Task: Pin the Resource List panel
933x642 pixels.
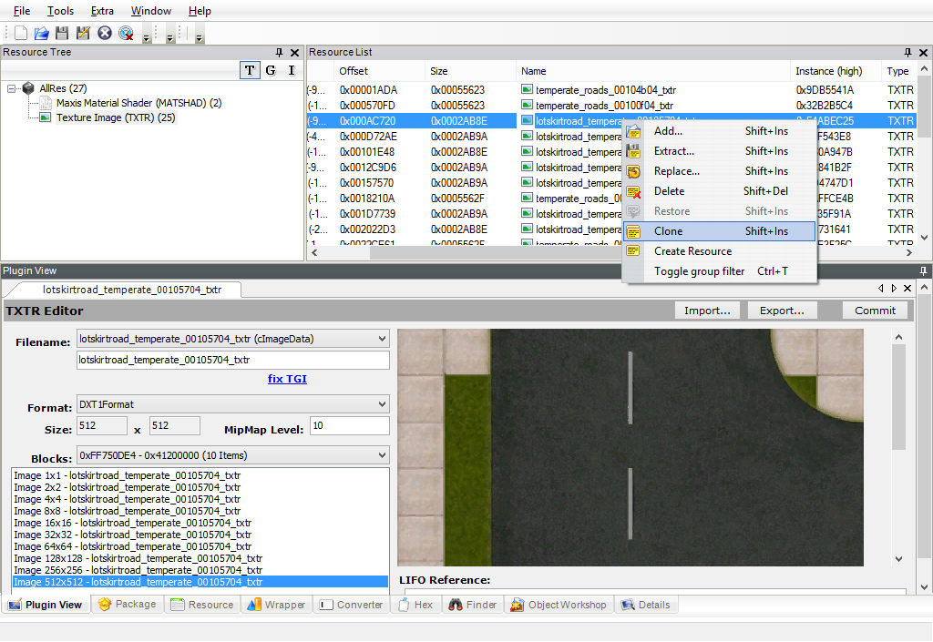Action: click(x=907, y=52)
